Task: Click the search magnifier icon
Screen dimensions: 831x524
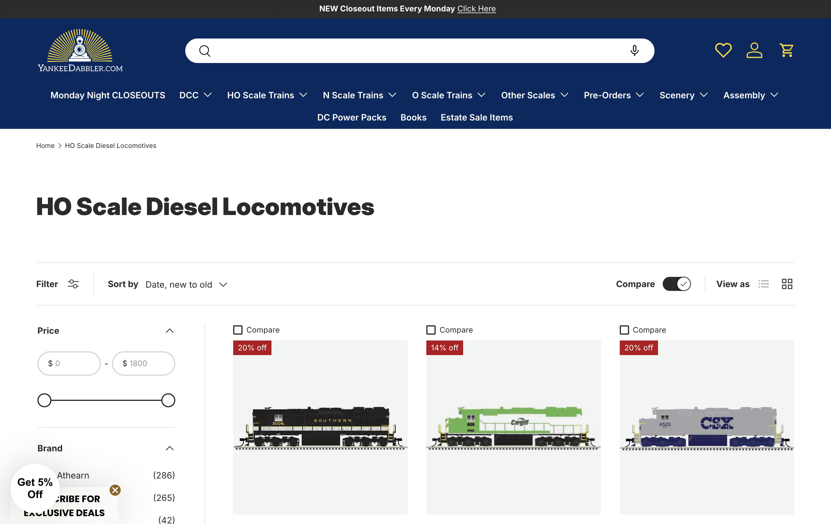Action: [205, 51]
